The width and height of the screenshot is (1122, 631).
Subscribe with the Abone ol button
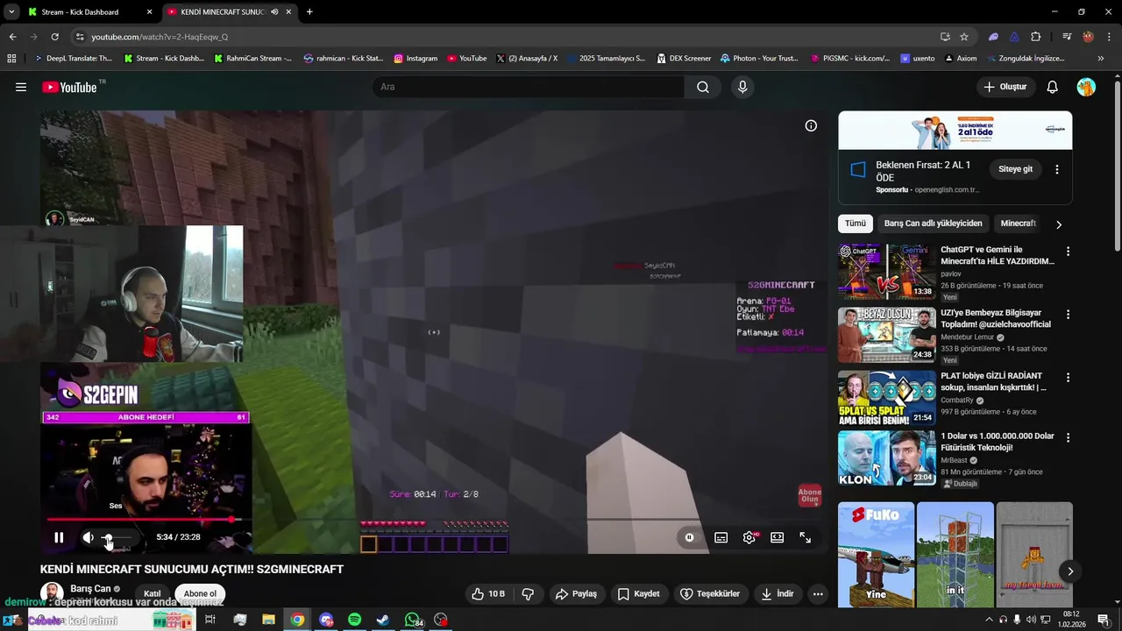point(200,593)
